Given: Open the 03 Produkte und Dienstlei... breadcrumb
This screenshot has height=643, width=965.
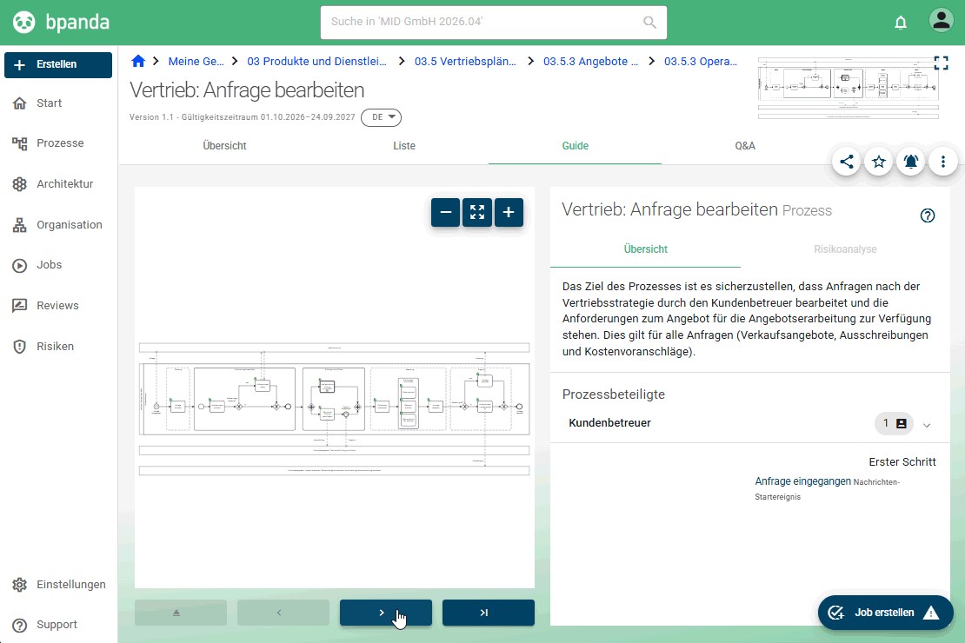Looking at the screenshot, I should pyautogui.click(x=317, y=62).
